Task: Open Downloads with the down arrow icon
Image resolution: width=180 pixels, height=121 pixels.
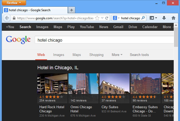Action: 164,18
